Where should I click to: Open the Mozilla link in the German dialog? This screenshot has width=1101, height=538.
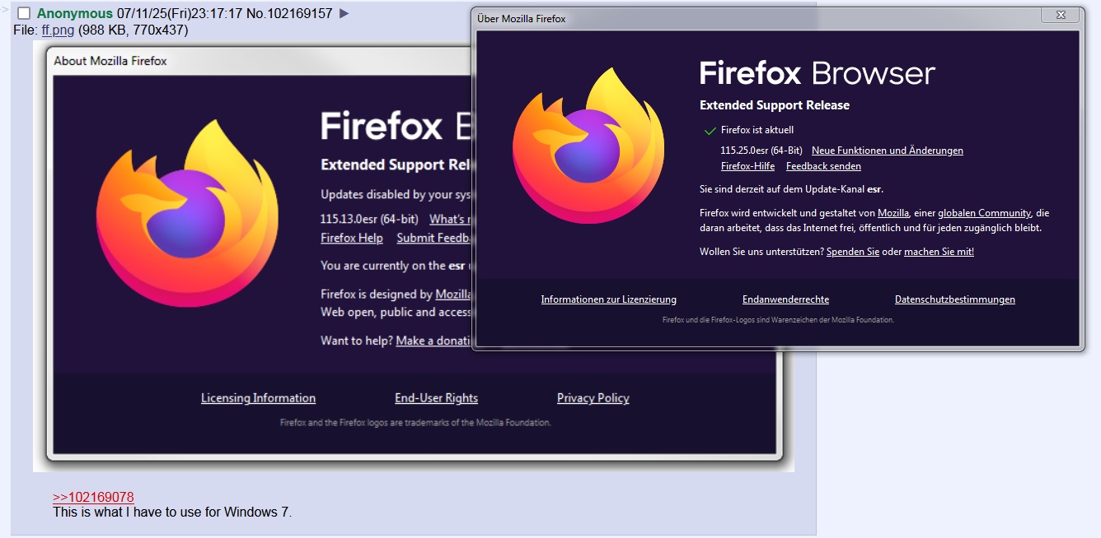tap(893, 213)
